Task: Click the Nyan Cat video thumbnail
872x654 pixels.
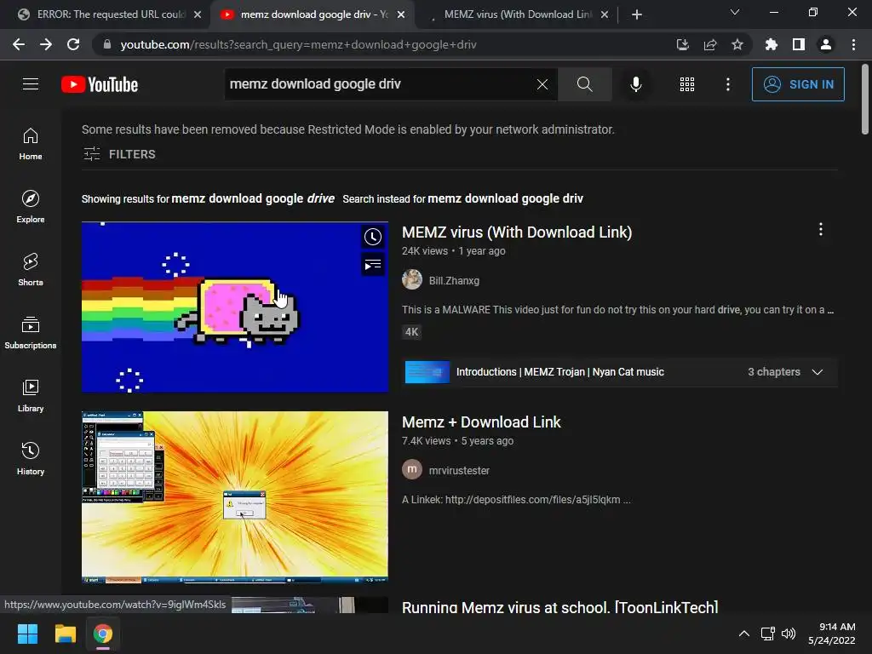Action: 235,307
